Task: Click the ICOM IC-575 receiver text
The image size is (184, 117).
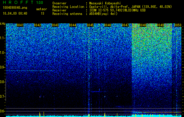Action: click(117, 10)
